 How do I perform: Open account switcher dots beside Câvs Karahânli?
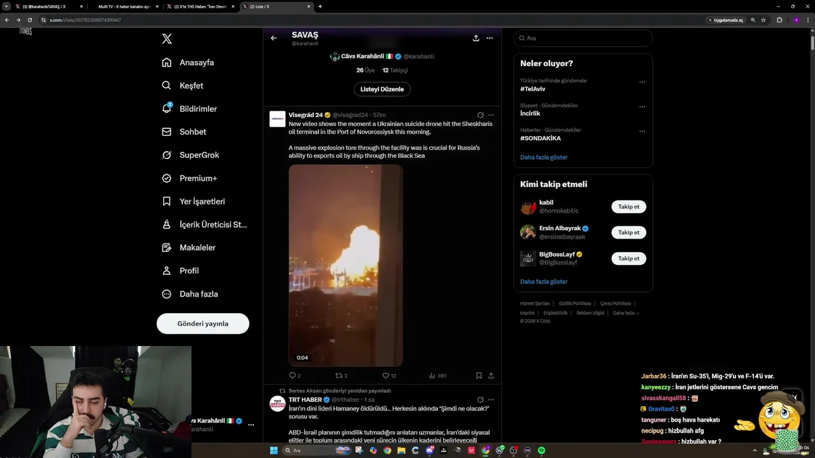[251, 424]
